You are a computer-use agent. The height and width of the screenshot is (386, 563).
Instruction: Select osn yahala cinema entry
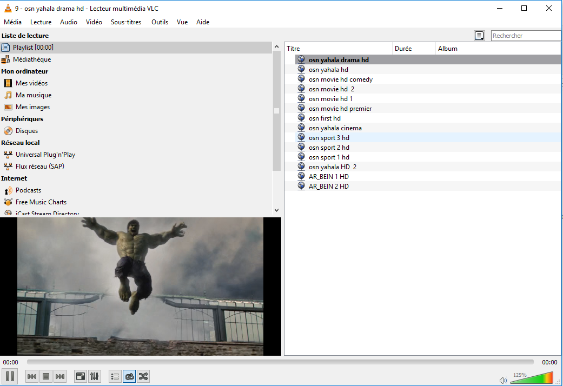pyautogui.click(x=428, y=128)
